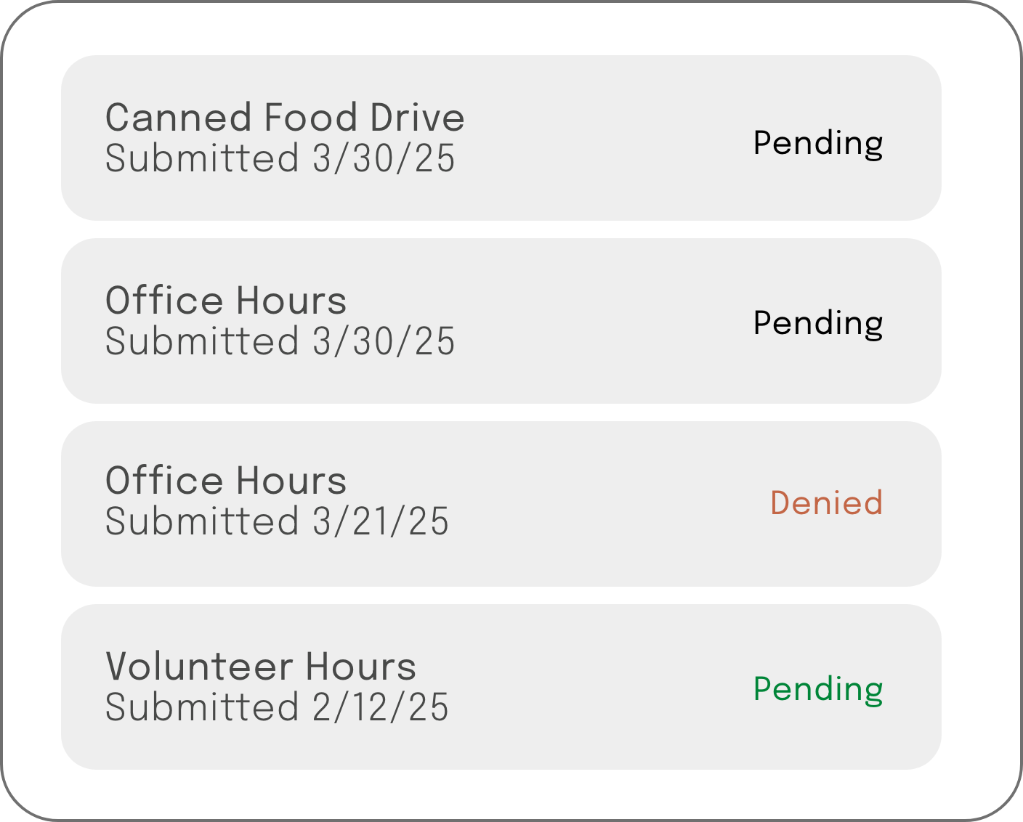Image resolution: width=1023 pixels, height=822 pixels.
Task: Click the green Pending status label
Action: [817, 689]
